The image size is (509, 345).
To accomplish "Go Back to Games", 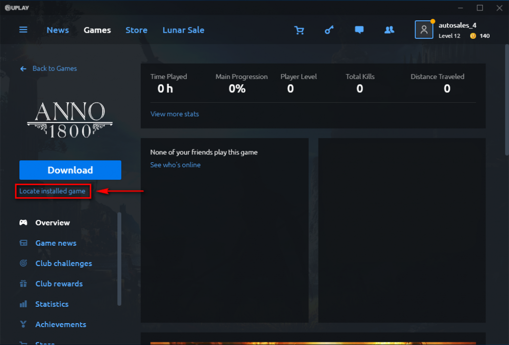I will pyautogui.click(x=54, y=69).
